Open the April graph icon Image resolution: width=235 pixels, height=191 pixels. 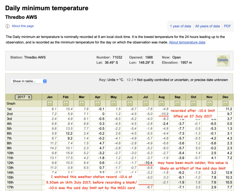pyautogui.click(x=98, y=103)
